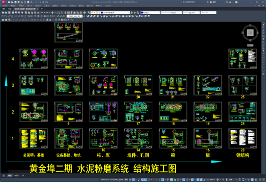This screenshot has height=182, width=266.
Task: Toggle lineweight display in status bar
Action: 168,179
